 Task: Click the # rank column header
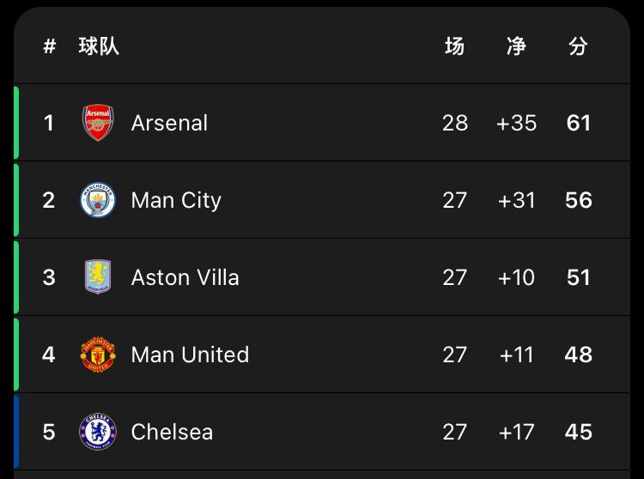click(49, 46)
